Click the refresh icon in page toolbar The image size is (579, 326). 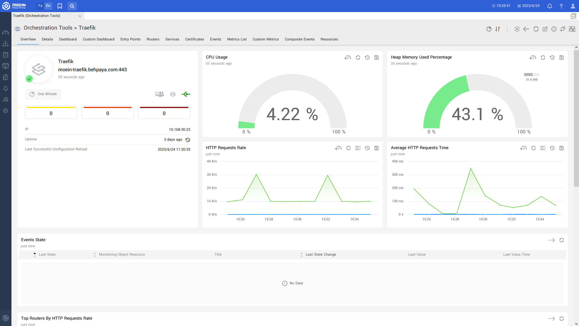[536, 29]
